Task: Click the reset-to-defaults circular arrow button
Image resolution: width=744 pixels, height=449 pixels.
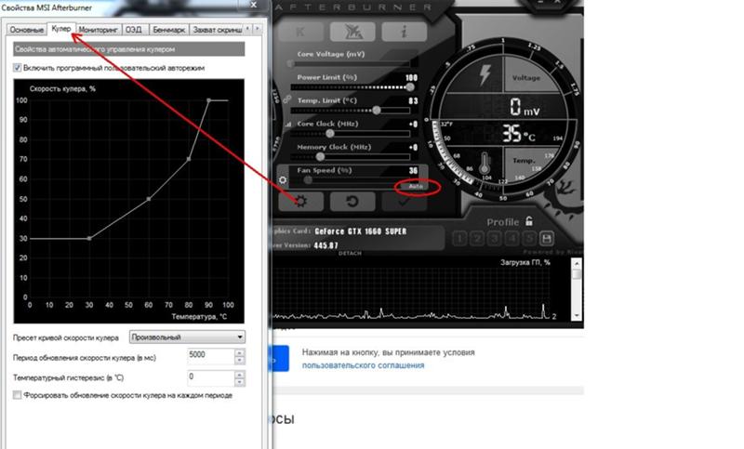Action: pyautogui.click(x=352, y=201)
